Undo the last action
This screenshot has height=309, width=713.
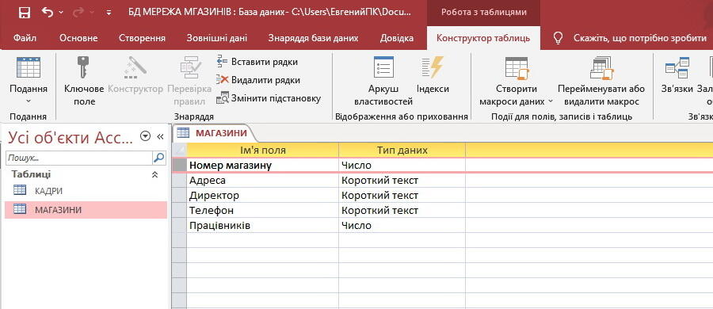pyautogui.click(x=48, y=13)
